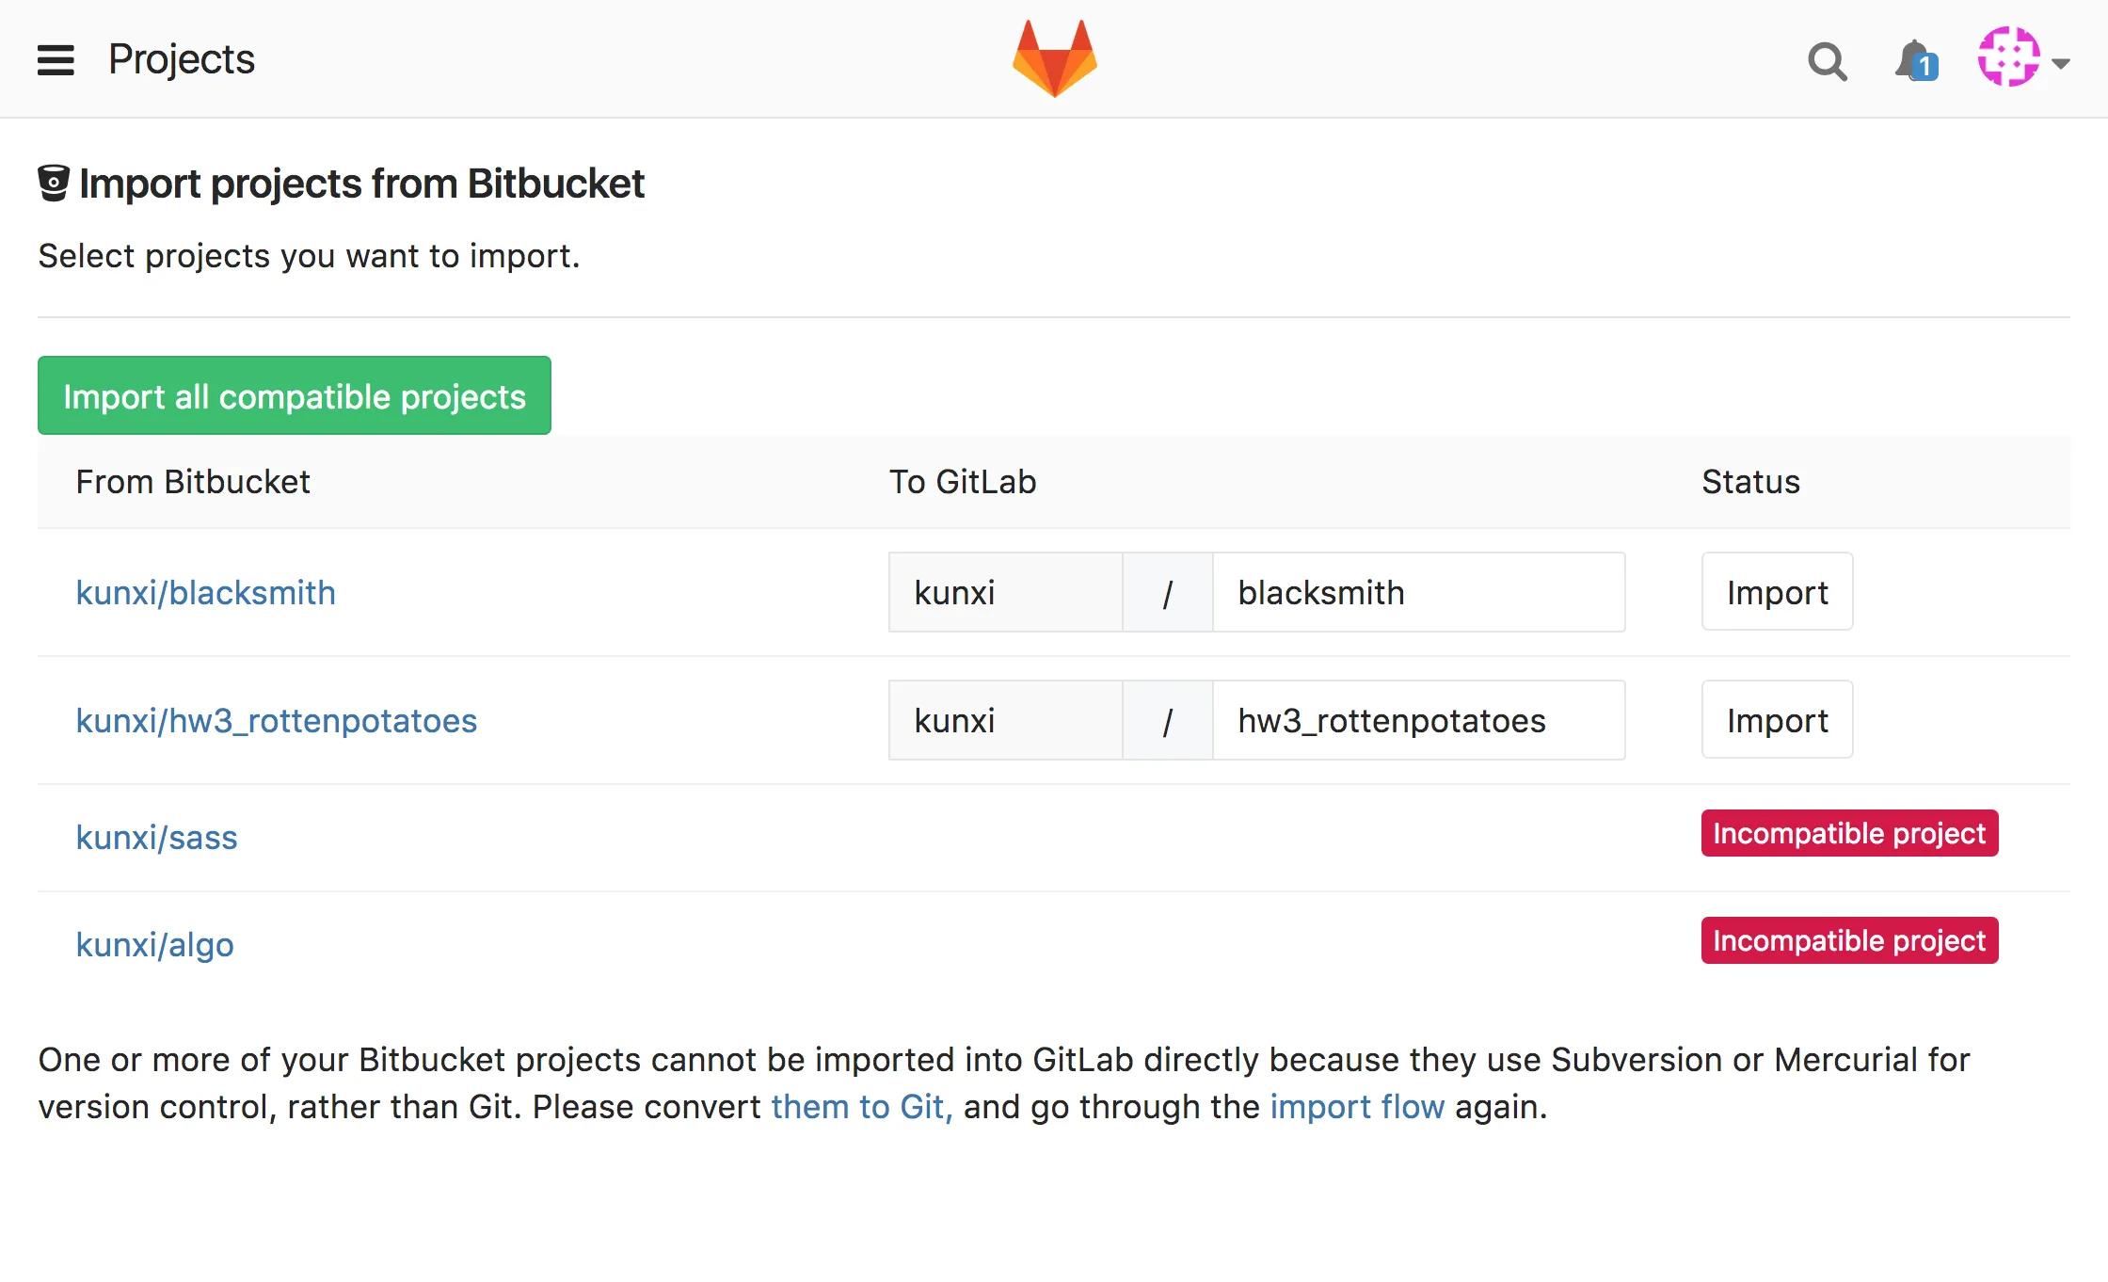Click the GitLab fox logo
Viewport: 2108px width, 1282px height.
(1054, 58)
